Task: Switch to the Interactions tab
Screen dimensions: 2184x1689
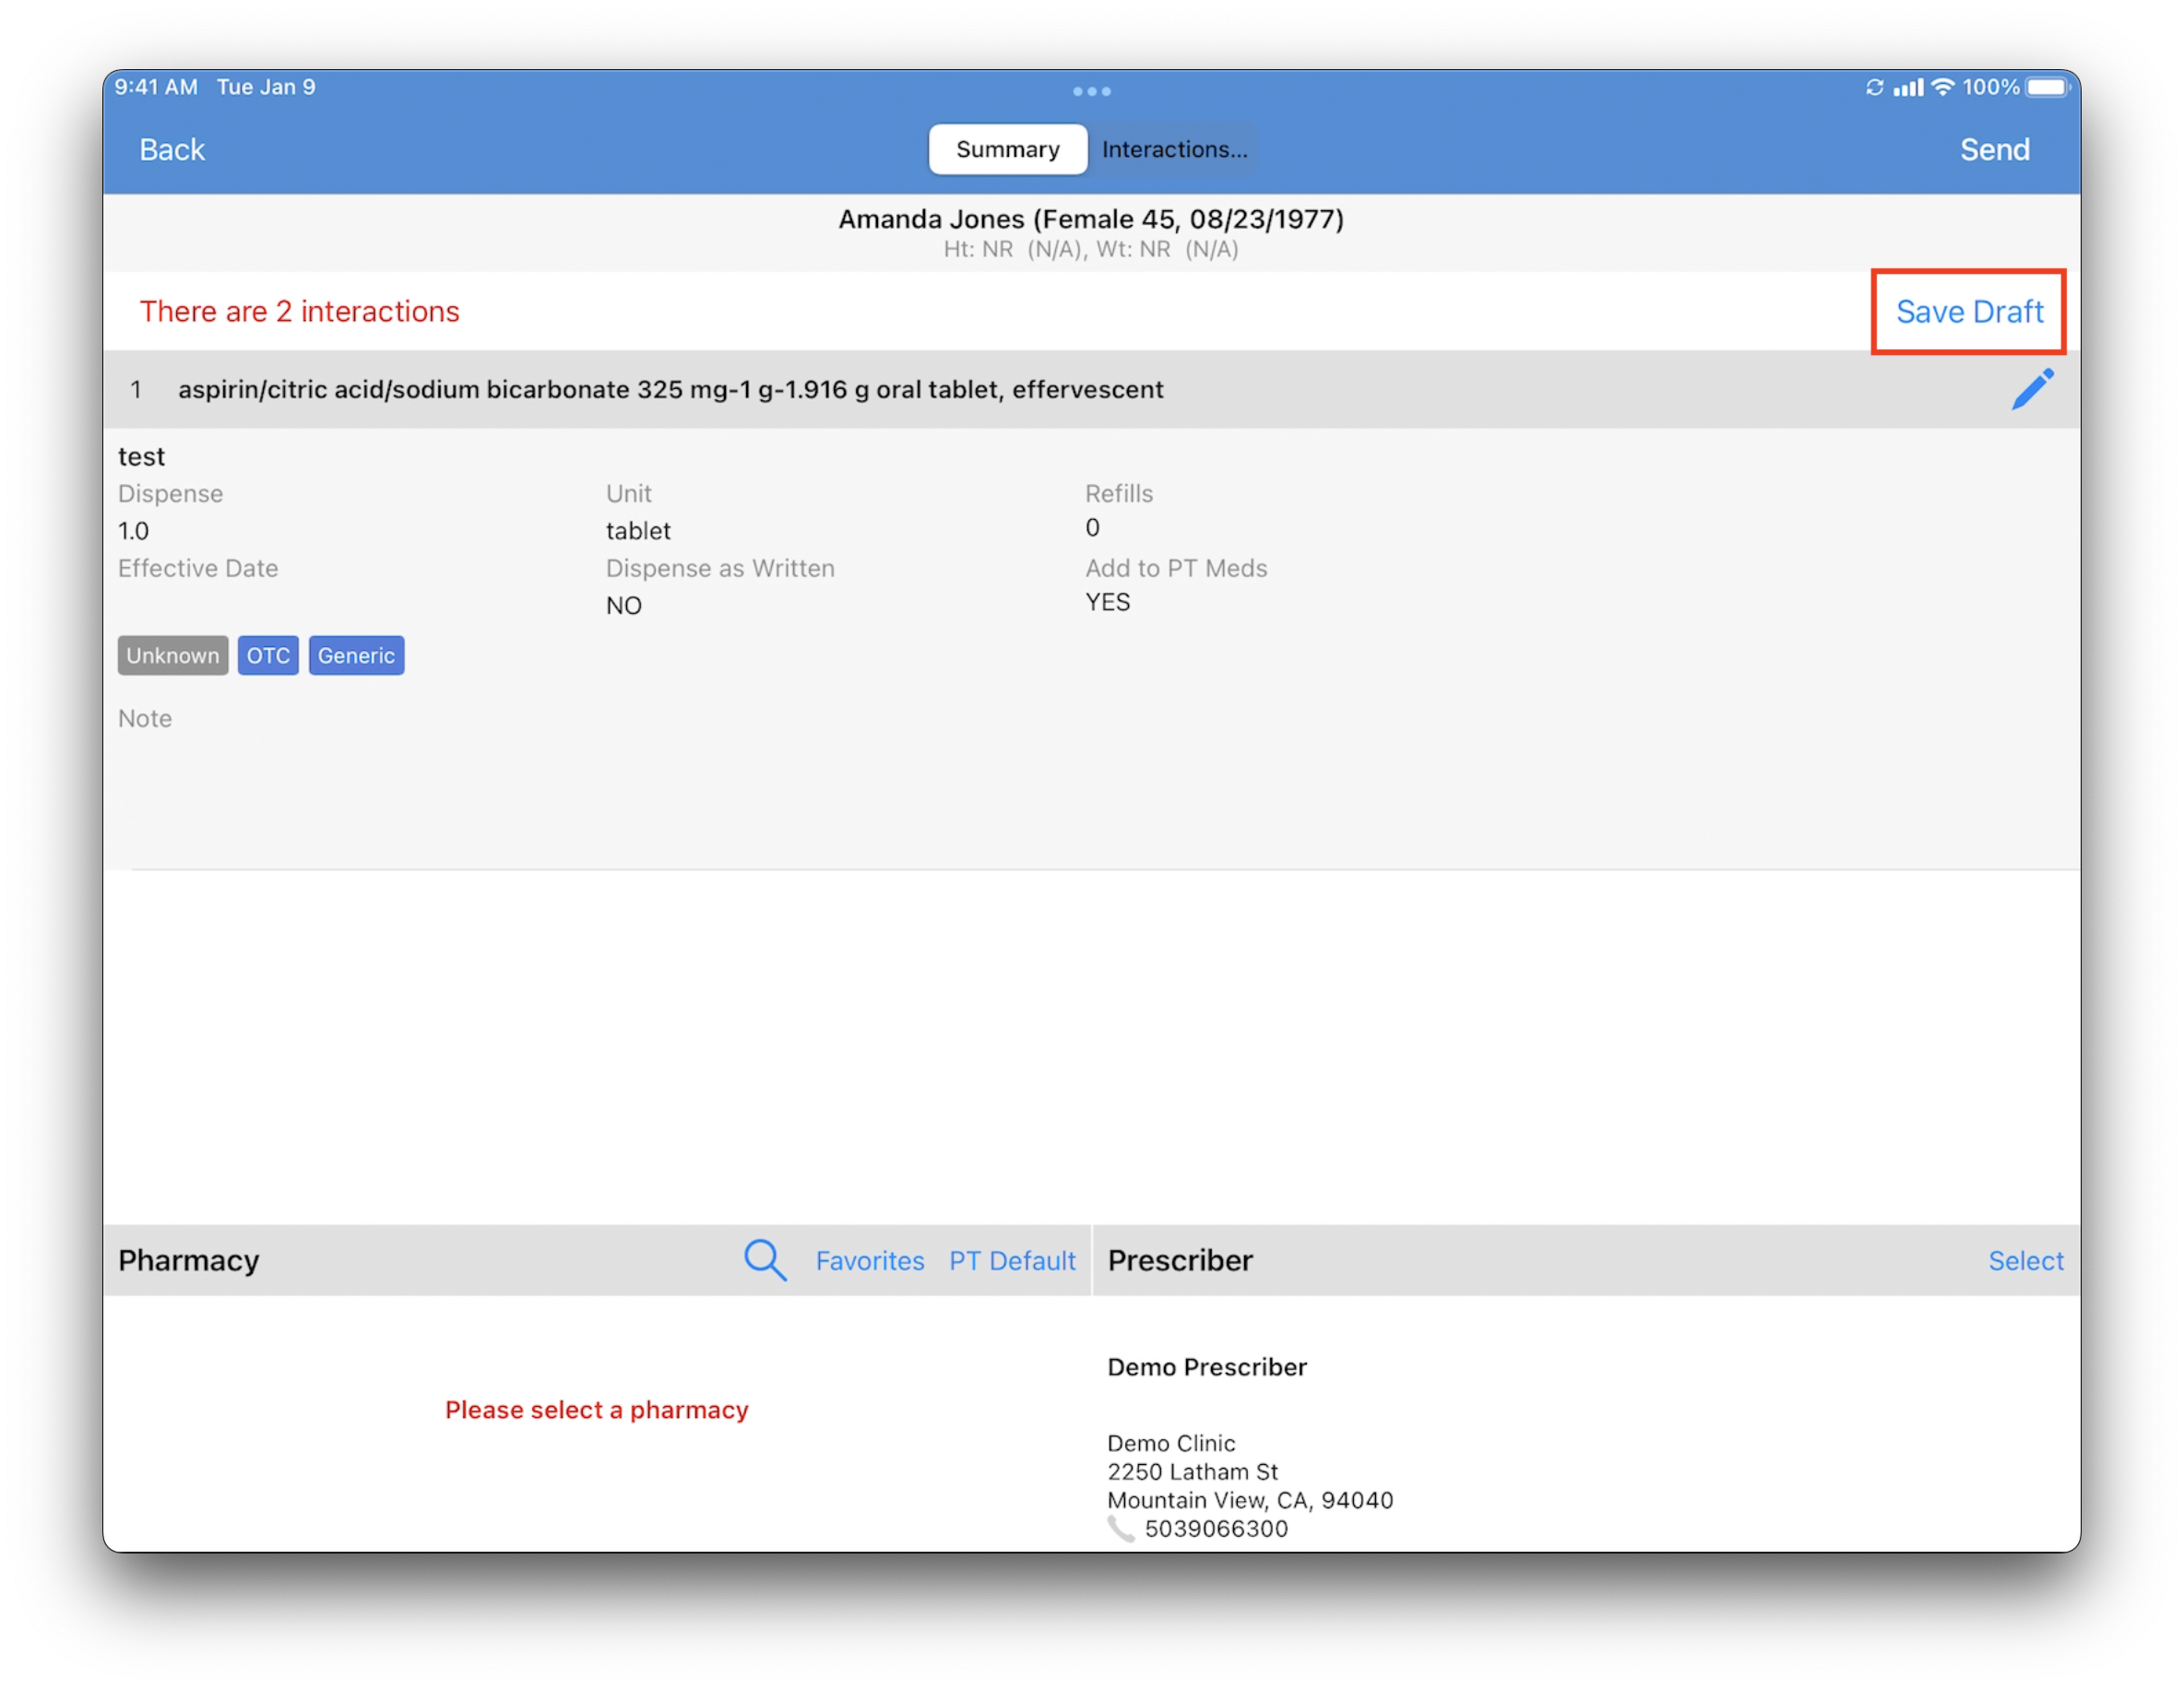Action: pos(1174,149)
